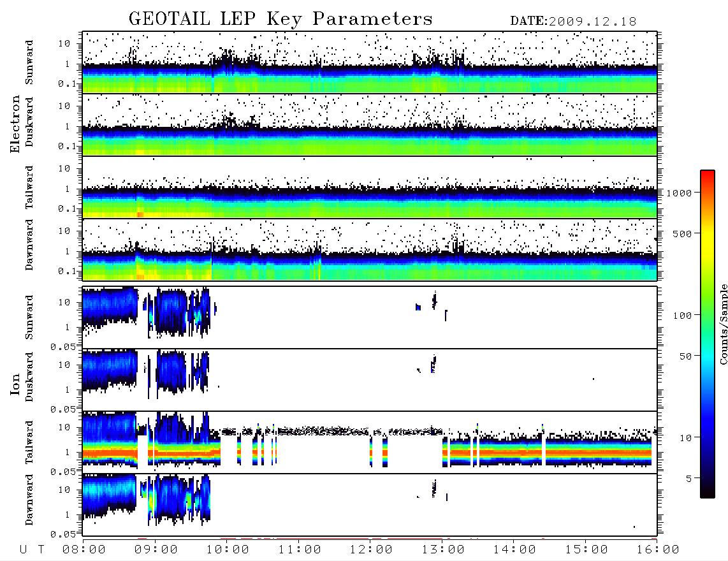Select the Electron Tailward axis label
The image size is (728, 561).
click(x=29, y=187)
